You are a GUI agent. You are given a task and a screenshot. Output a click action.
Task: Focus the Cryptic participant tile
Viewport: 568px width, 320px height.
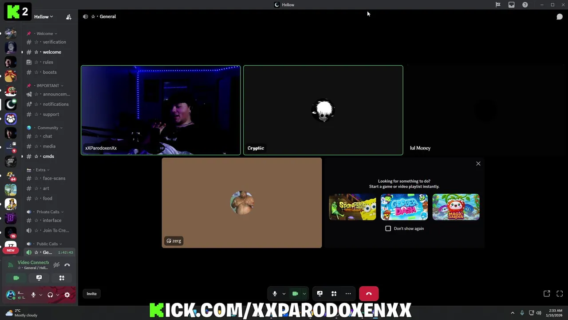click(x=323, y=110)
